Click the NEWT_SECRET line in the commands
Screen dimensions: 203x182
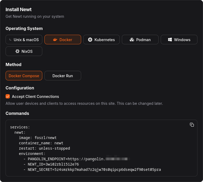pyautogui.click(x=94, y=170)
